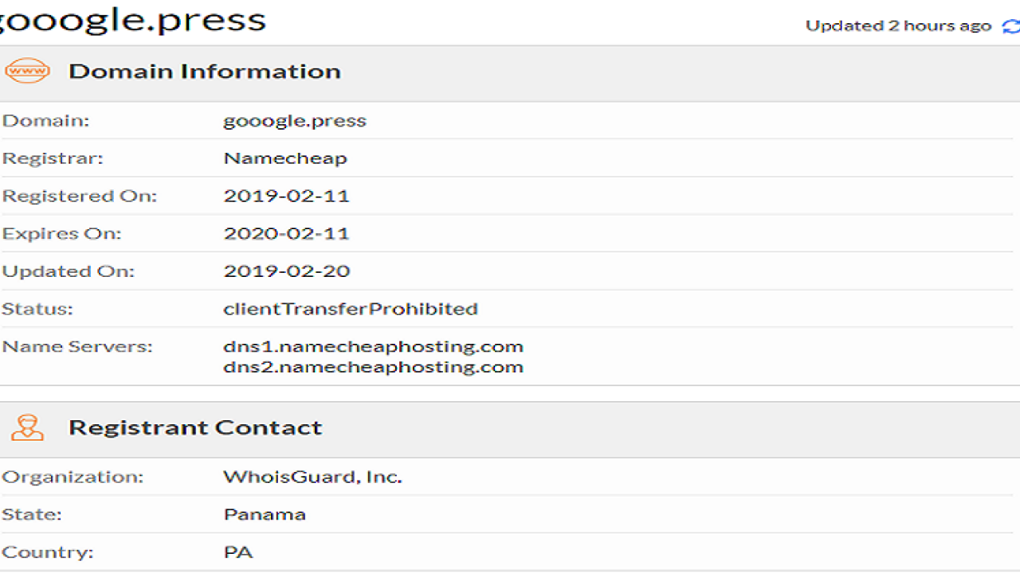Click the PA country value
The height and width of the screenshot is (573, 1020).
click(x=238, y=552)
